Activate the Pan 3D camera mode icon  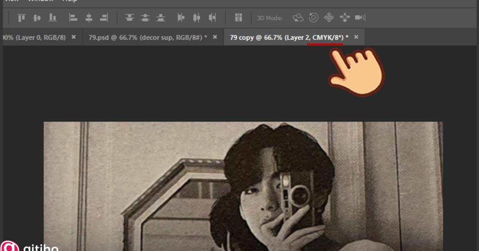click(329, 18)
